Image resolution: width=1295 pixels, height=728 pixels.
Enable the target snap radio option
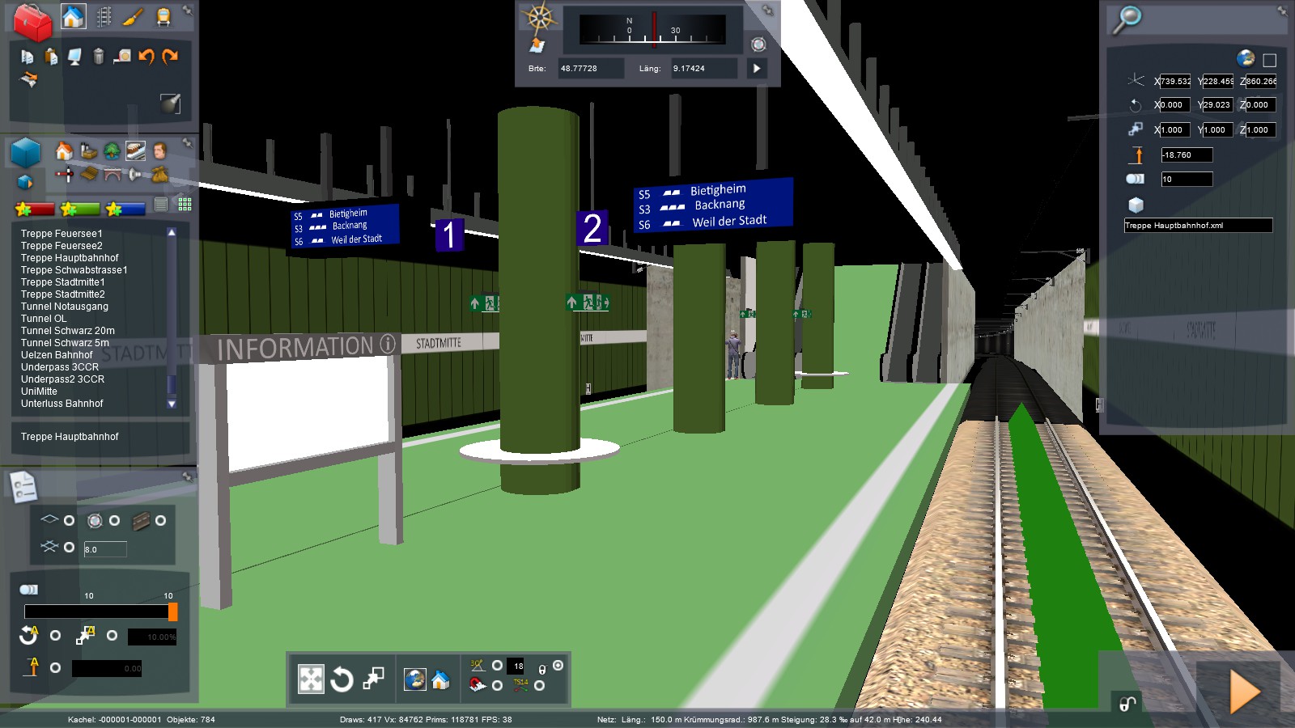click(x=114, y=520)
